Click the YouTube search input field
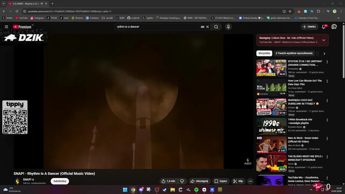Image resolution: width=345 pixels, height=194 pixels. pyautogui.click(x=158, y=27)
